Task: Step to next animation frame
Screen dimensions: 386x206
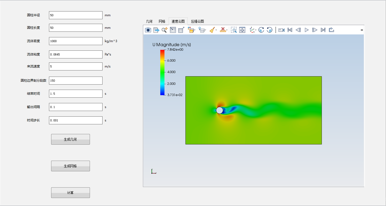Action: (x=315, y=30)
